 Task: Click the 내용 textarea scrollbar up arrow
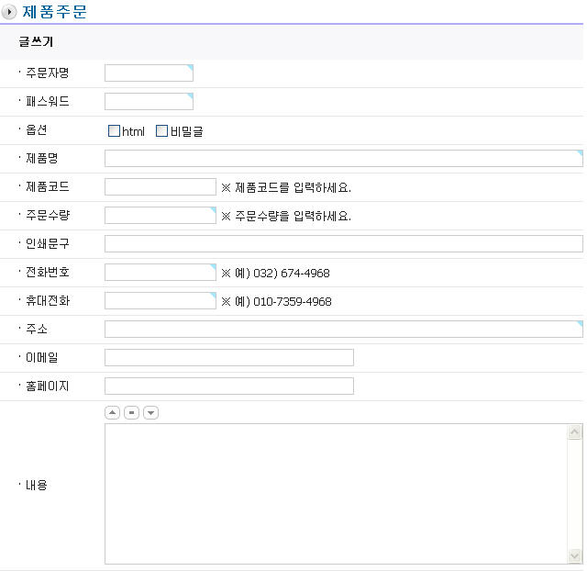(x=575, y=432)
